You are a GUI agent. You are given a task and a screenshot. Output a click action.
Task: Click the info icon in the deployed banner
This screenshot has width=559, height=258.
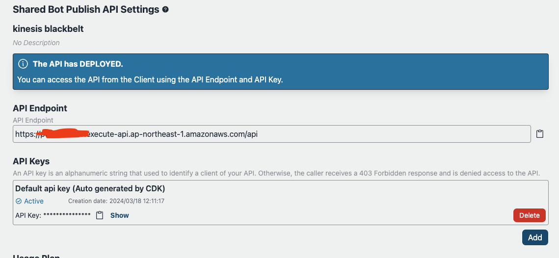pyautogui.click(x=23, y=64)
